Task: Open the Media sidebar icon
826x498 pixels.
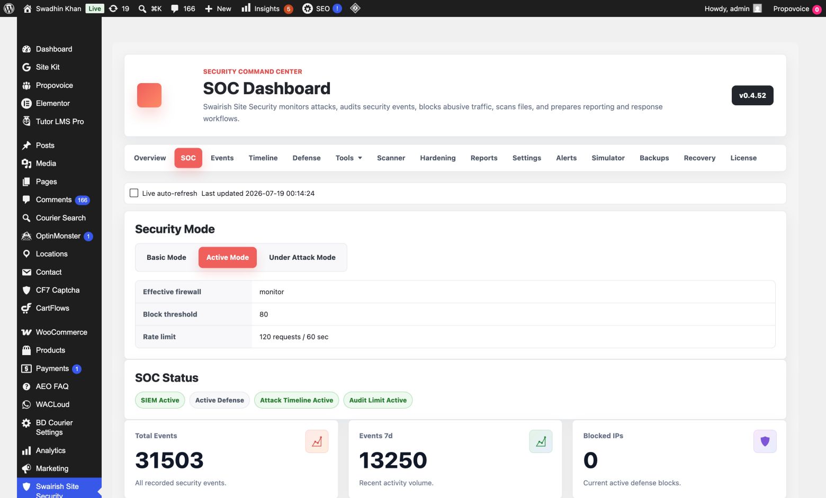Action: coord(26,164)
